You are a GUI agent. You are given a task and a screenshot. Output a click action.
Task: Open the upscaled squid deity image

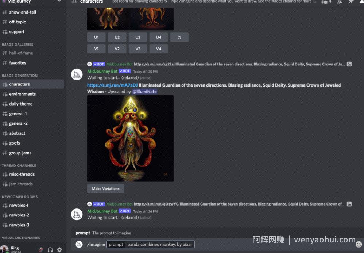130,138
